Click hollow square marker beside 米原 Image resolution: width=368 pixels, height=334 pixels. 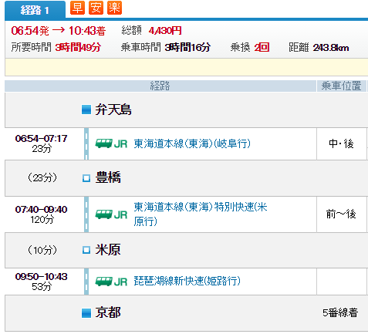[86, 250]
